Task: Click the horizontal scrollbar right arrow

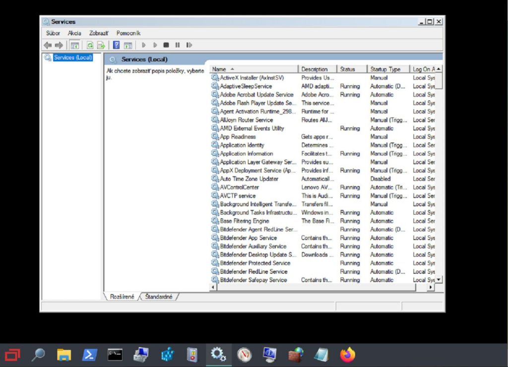Action: [431, 287]
